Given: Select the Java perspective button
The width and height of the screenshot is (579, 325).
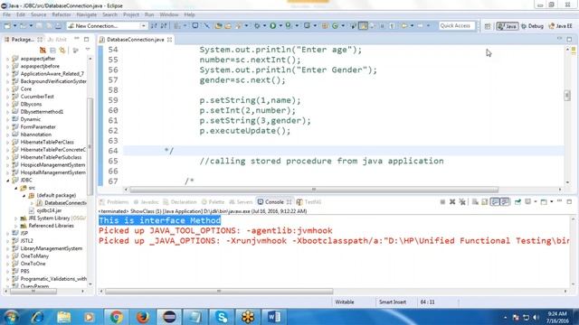Looking at the screenshot, I should pyautogui.click(x=508, y=26).
